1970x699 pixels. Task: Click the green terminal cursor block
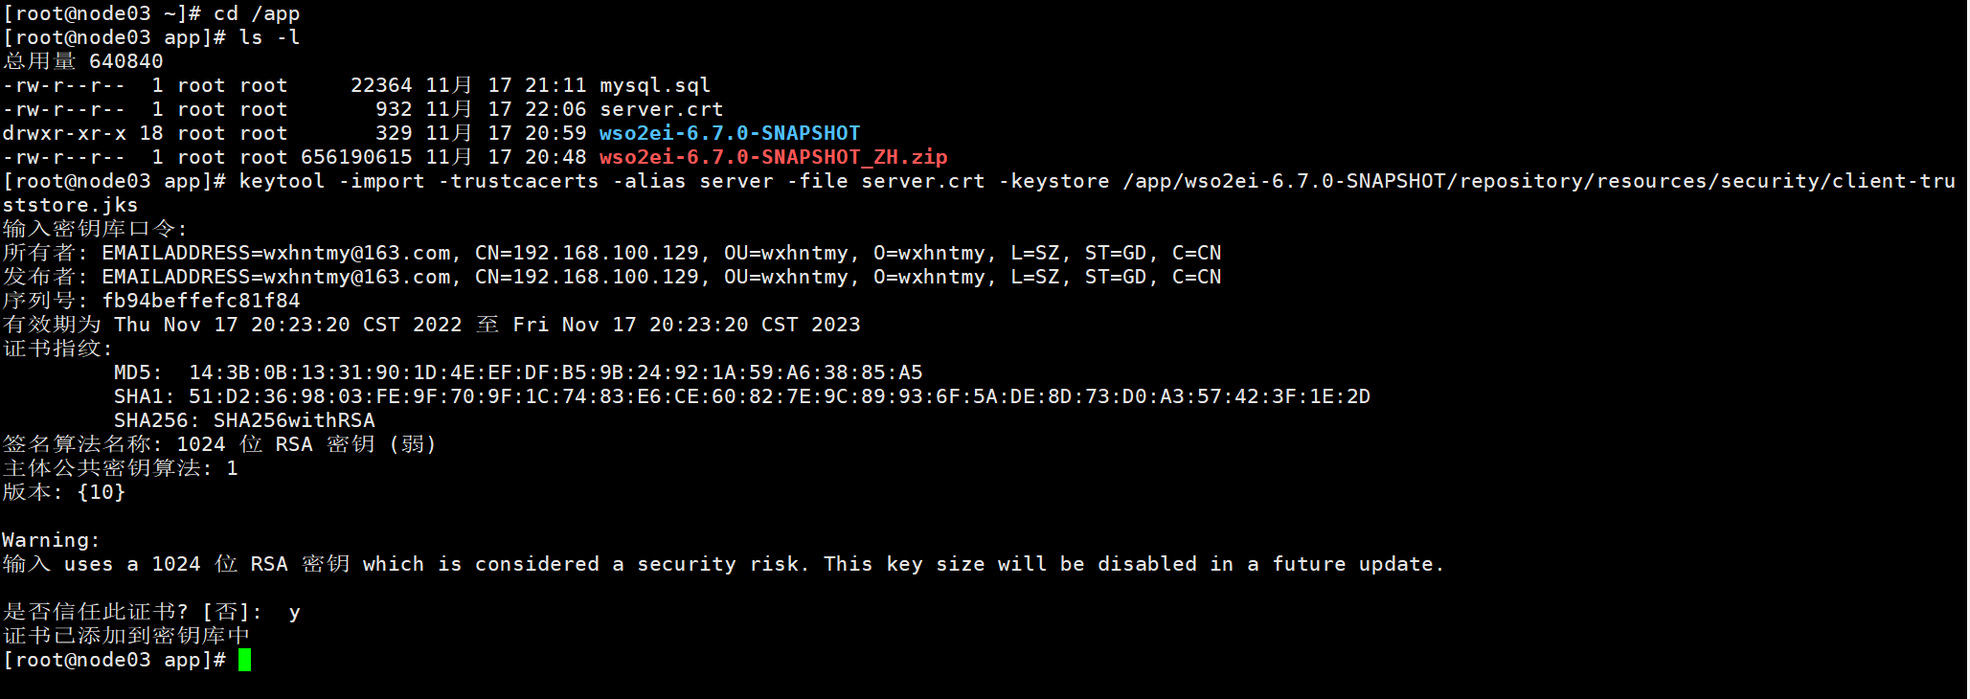point(244,660)
